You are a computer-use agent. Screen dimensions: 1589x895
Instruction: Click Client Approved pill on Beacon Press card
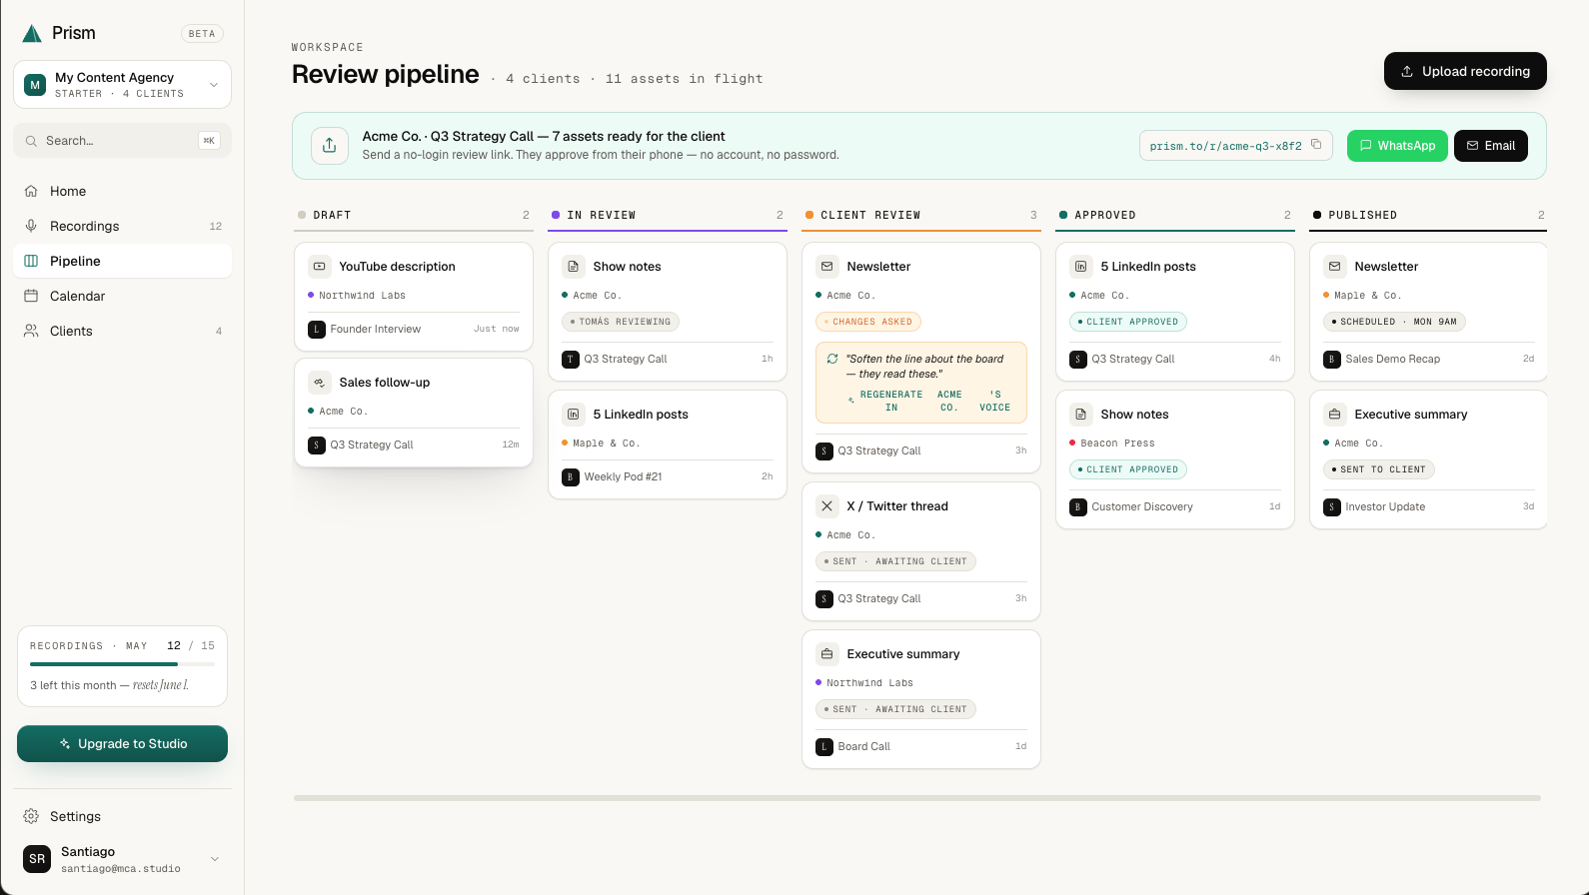click(x=1128, y=469)
